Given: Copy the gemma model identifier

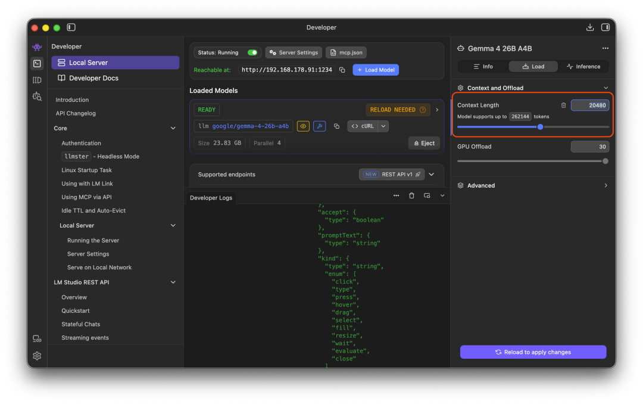Looking at the screenshot, I should click(x=336, y=126).
